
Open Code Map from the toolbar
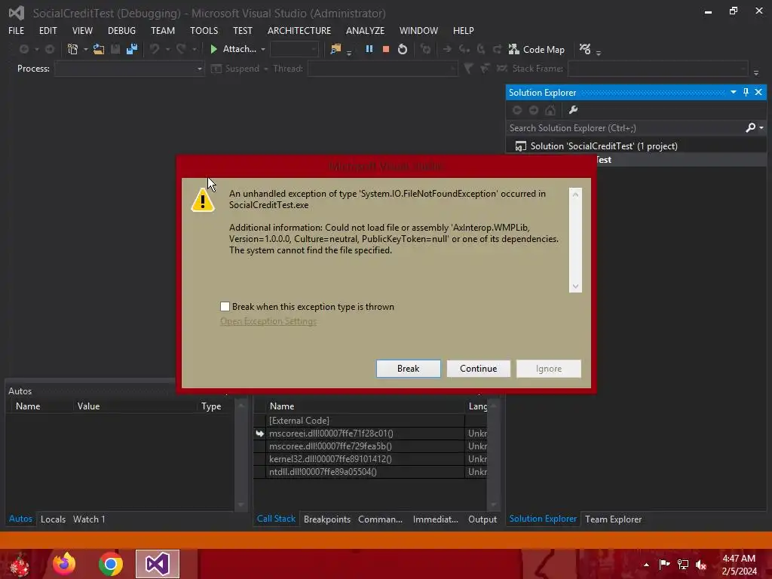tap(537, 49)
